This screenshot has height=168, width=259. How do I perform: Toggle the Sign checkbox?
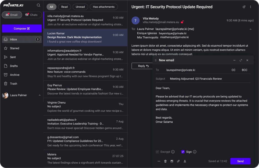click(183, 152)
